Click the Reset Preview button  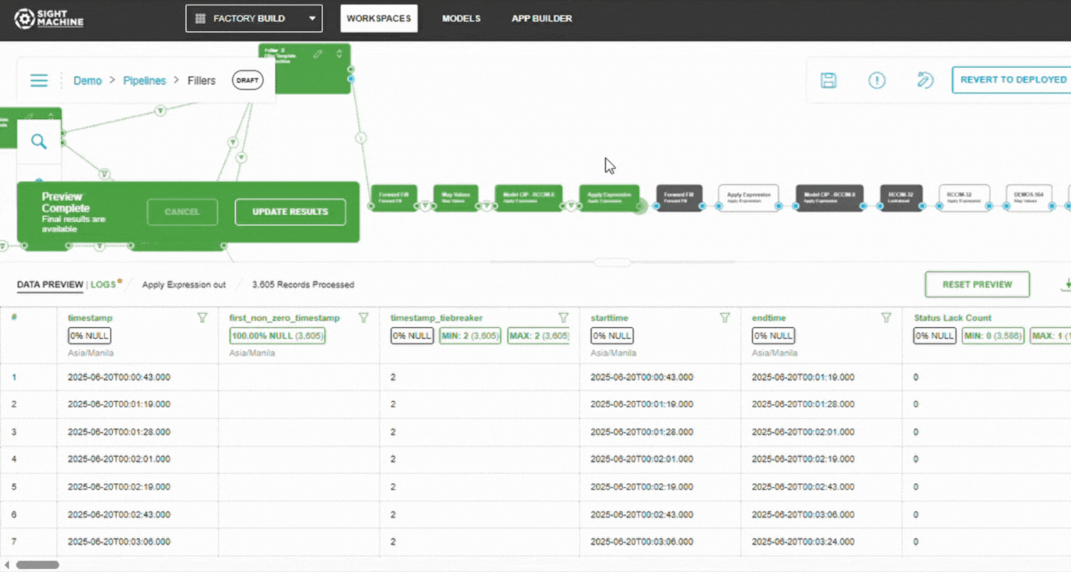977,284
